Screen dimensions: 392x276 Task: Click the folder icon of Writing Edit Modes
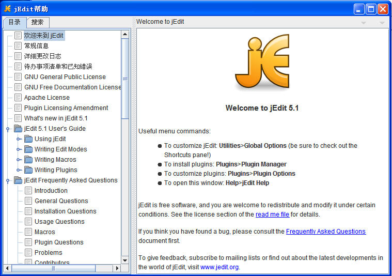pyautogui.click(x=28, y=149)
